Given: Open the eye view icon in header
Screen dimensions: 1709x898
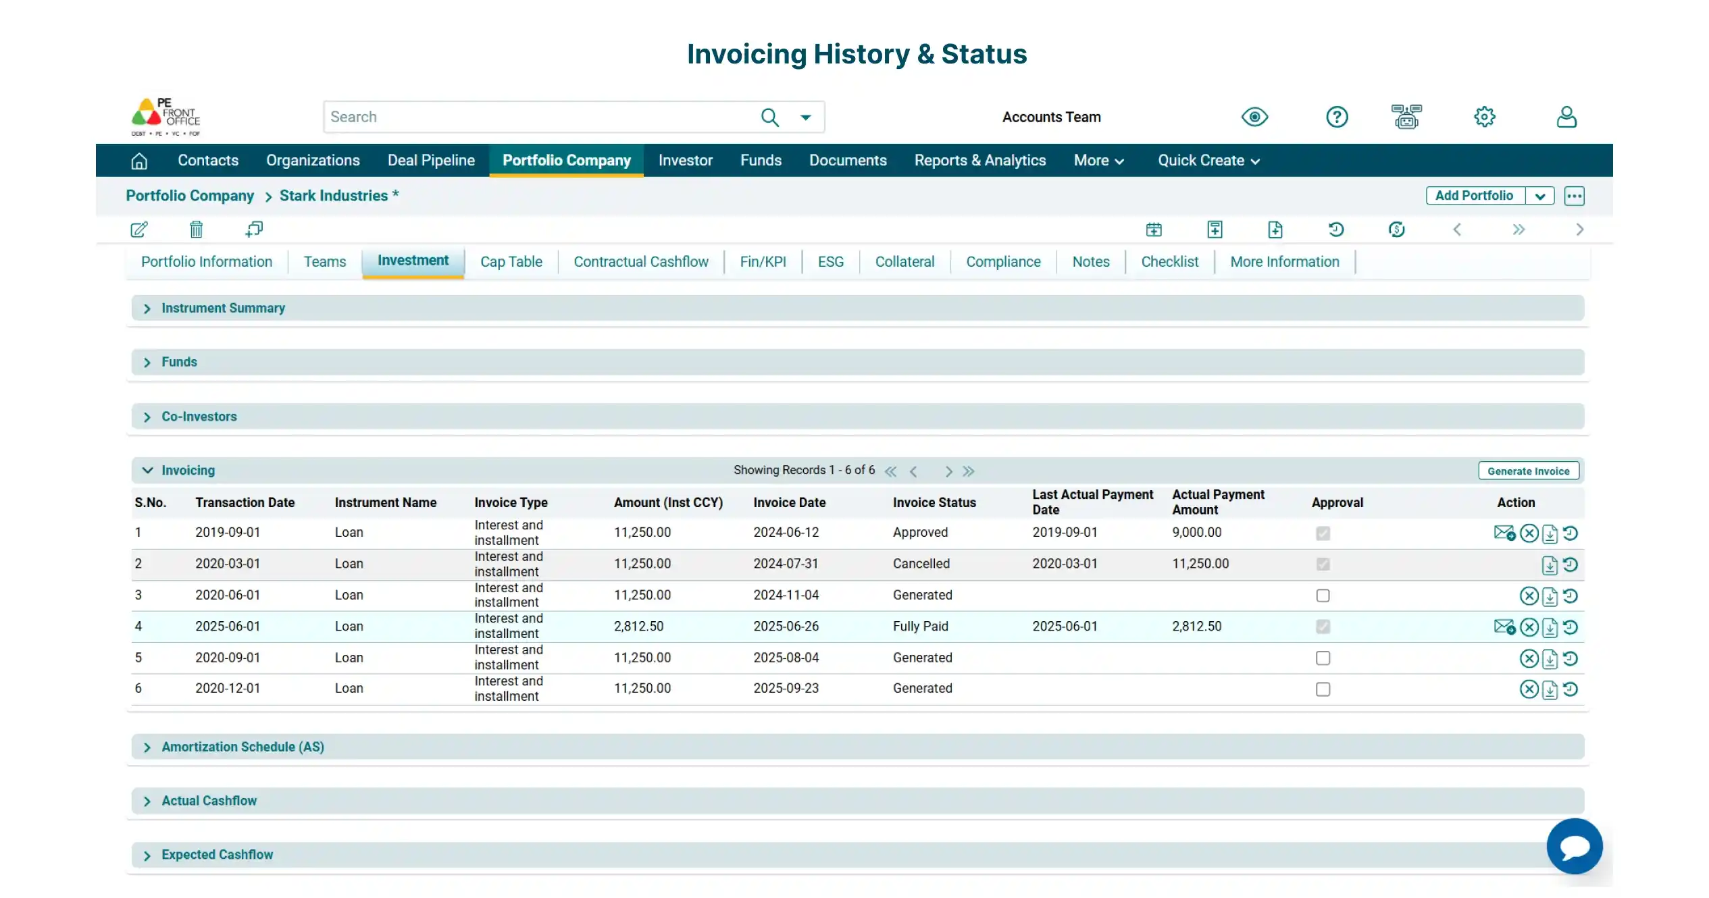Looking at the screenshot, I should pyautogui.click(x=1254, y=117).
